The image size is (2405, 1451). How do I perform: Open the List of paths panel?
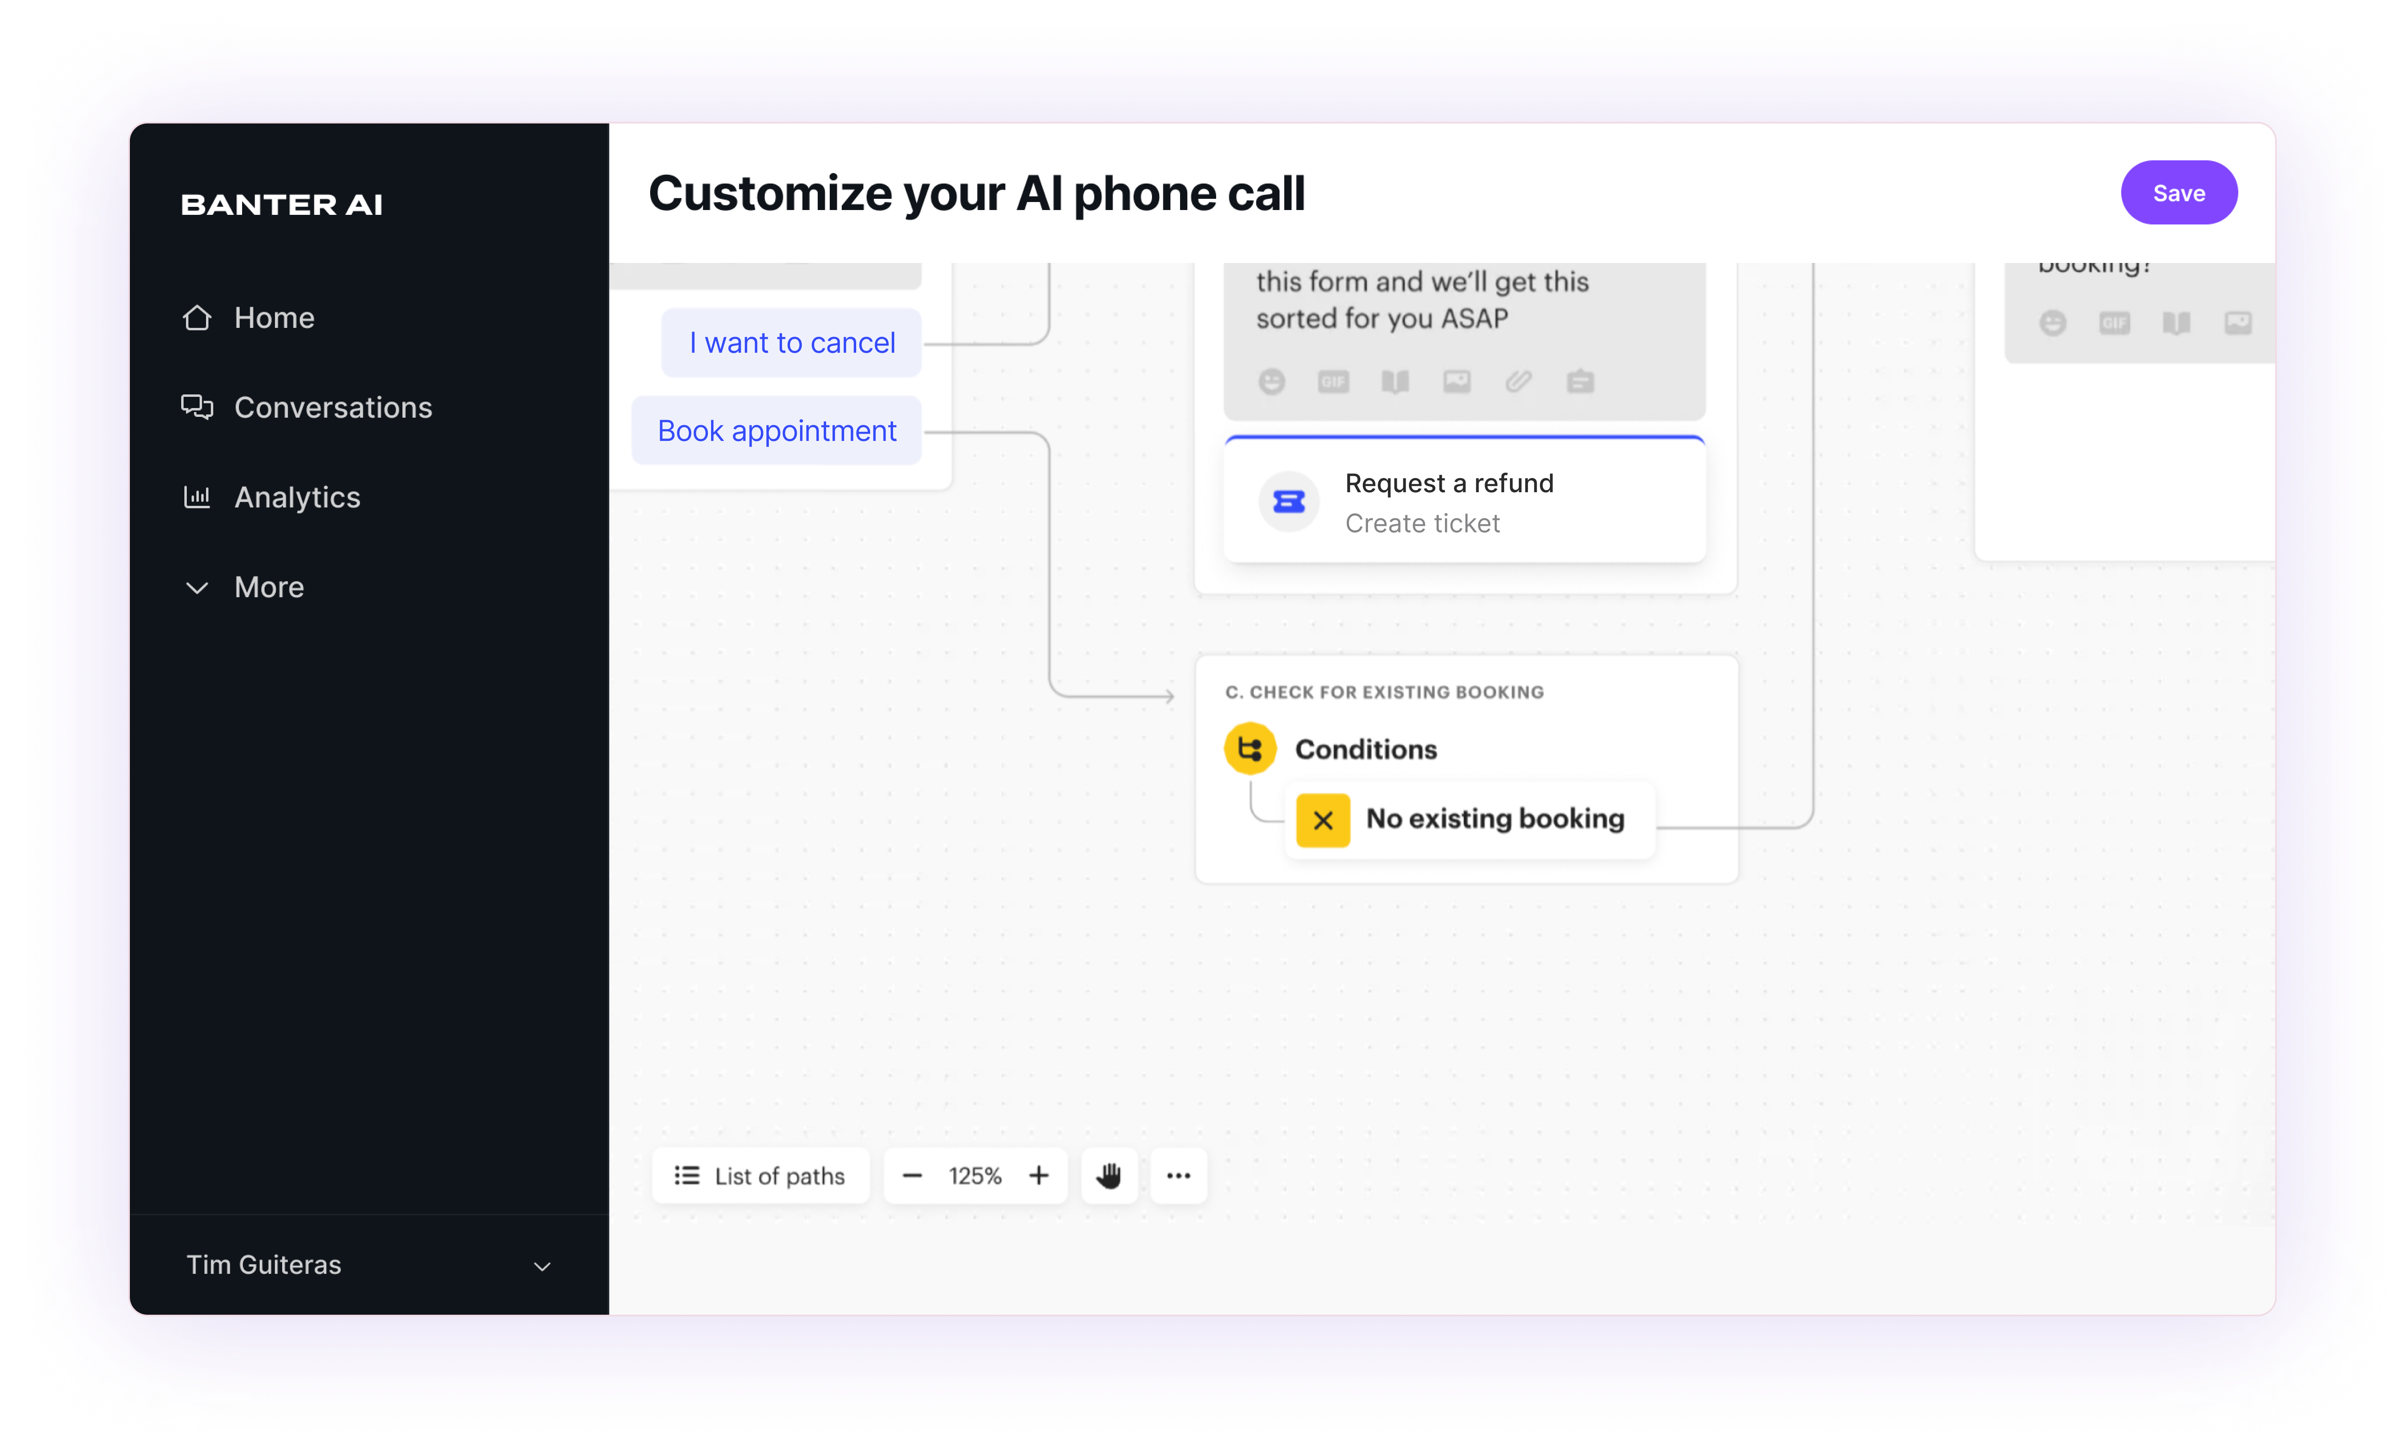click(760, 1176)
